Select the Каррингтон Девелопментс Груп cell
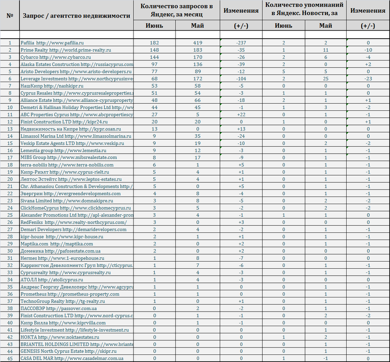 tap(76, 265)
